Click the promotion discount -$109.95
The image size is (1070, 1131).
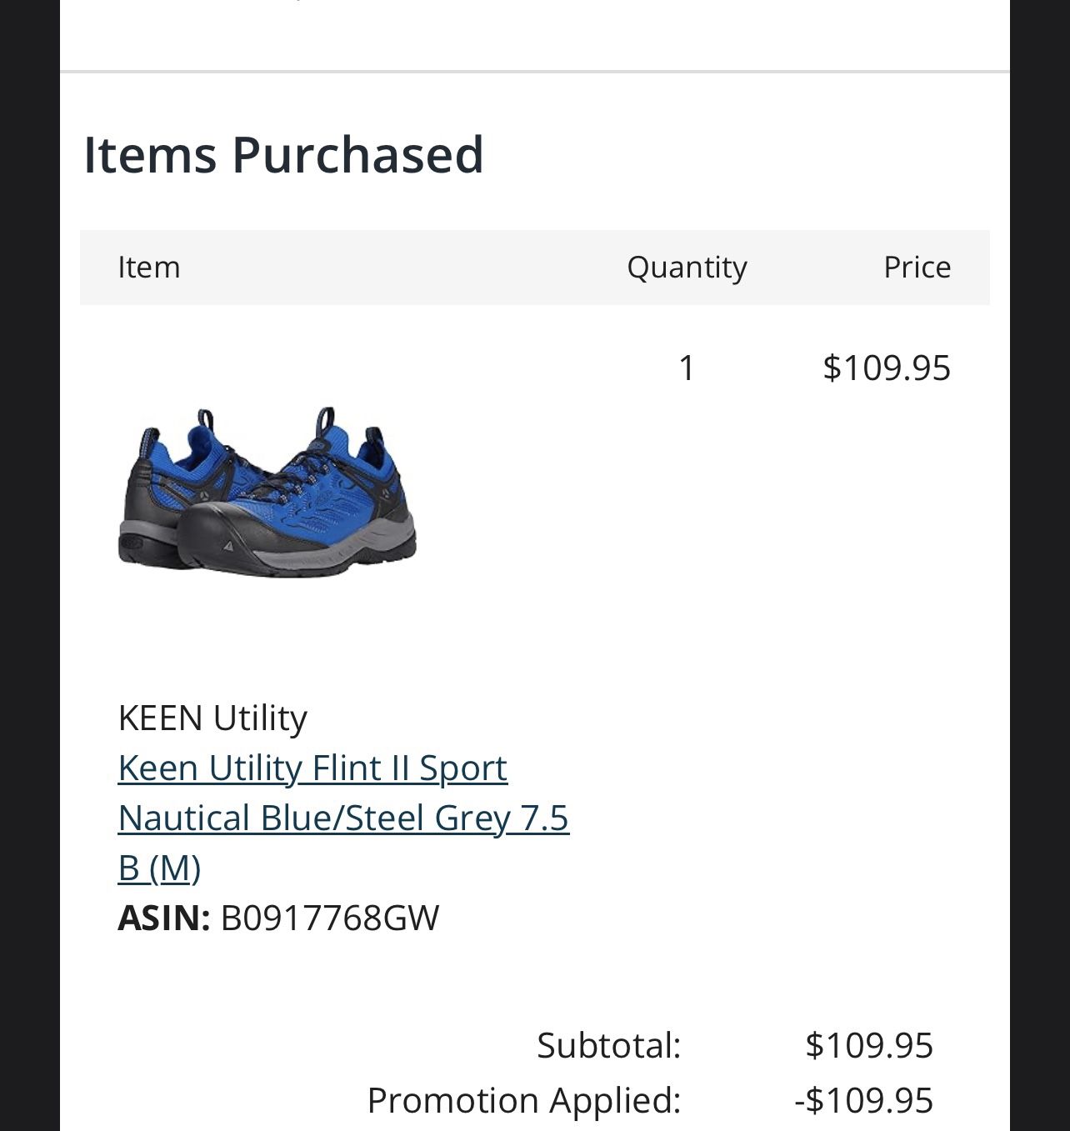(x=863, y=1100)
